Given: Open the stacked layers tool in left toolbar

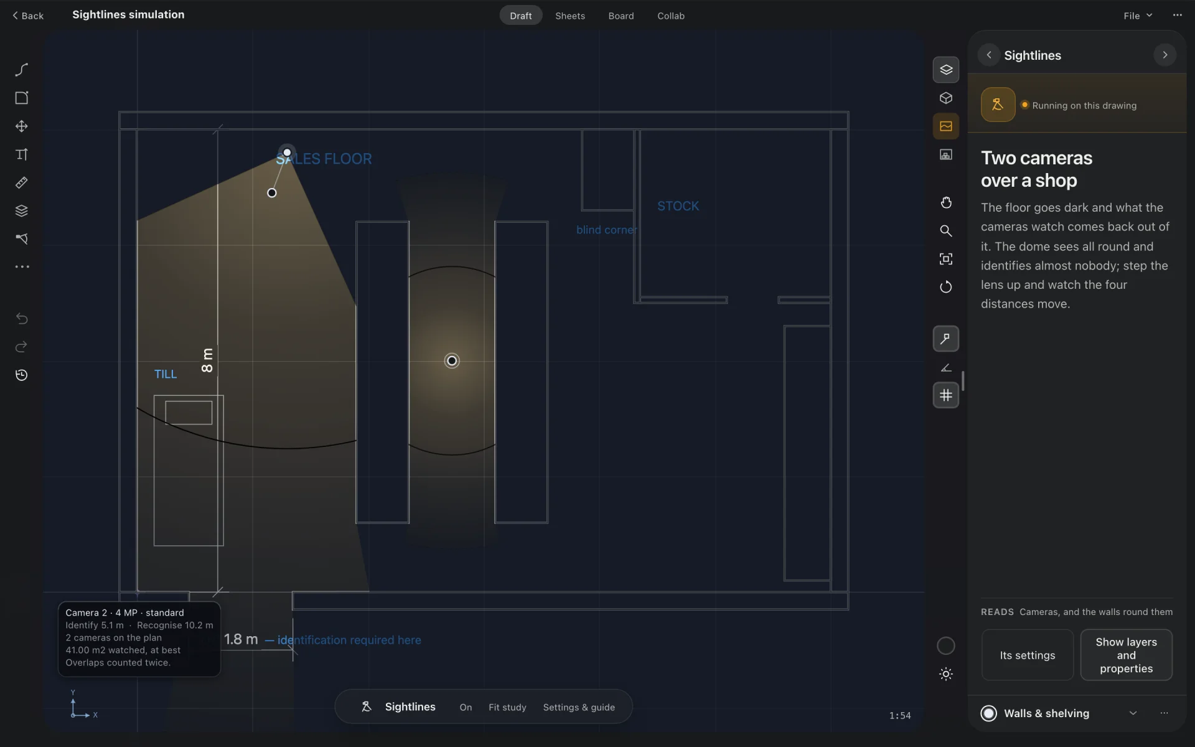Looking at the screenshot, I should (x=22, y=211).
